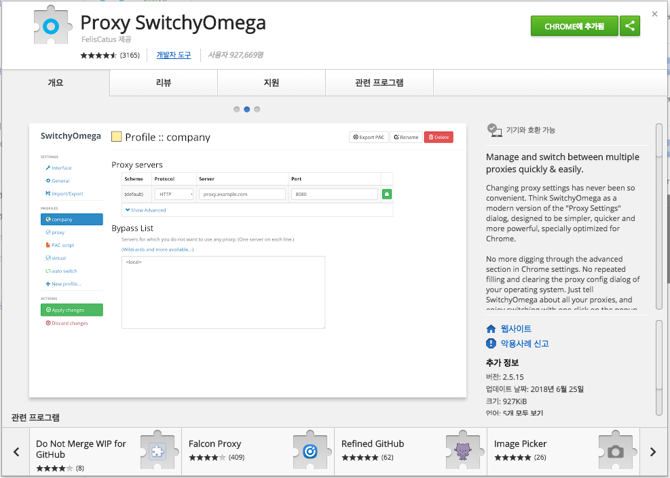Viewport: 670px width, 478px height.
Task: Click the Falcon Proxy extension icon
Action: click(310, 451)
